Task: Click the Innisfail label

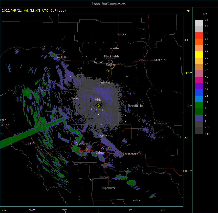Action: (x=105, y=82)
